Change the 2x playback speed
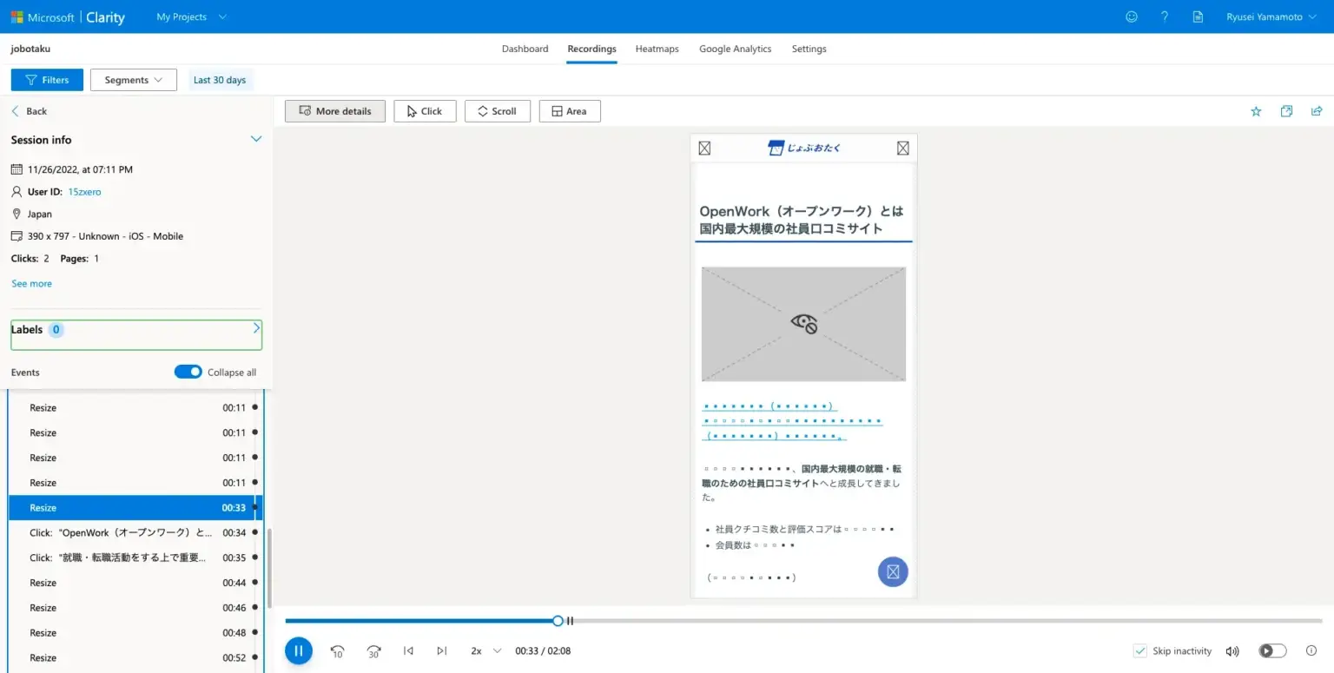 click(486, 650)
